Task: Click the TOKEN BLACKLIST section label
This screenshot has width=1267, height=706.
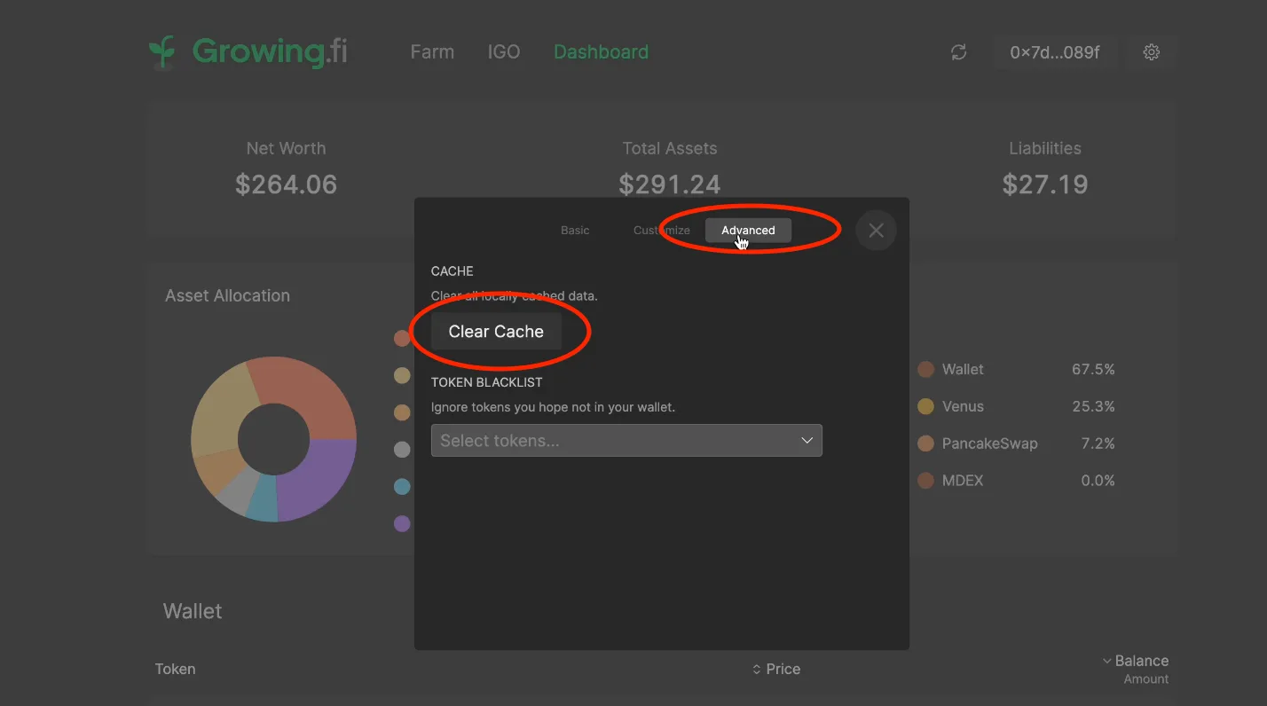Action: point(486,382)
